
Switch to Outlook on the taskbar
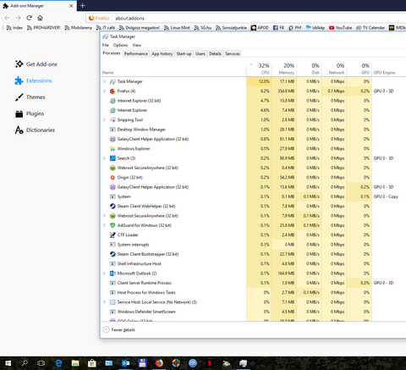pos(125,363)
